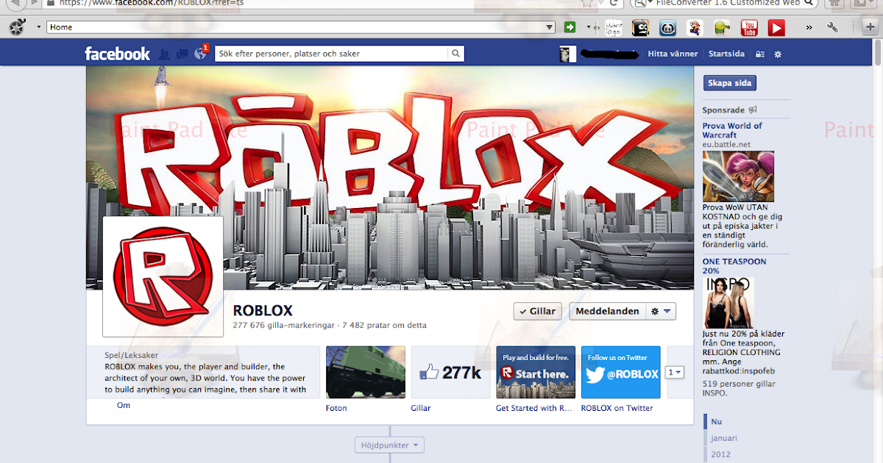Open account settings gear in the Facebook bar
The height and width of the screenshot is (463, 883).
click(778, 54)
